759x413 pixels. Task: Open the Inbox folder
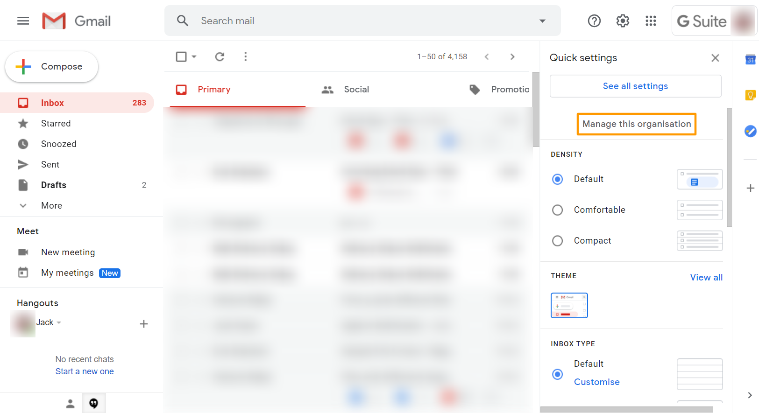click(x=77, y=103)
